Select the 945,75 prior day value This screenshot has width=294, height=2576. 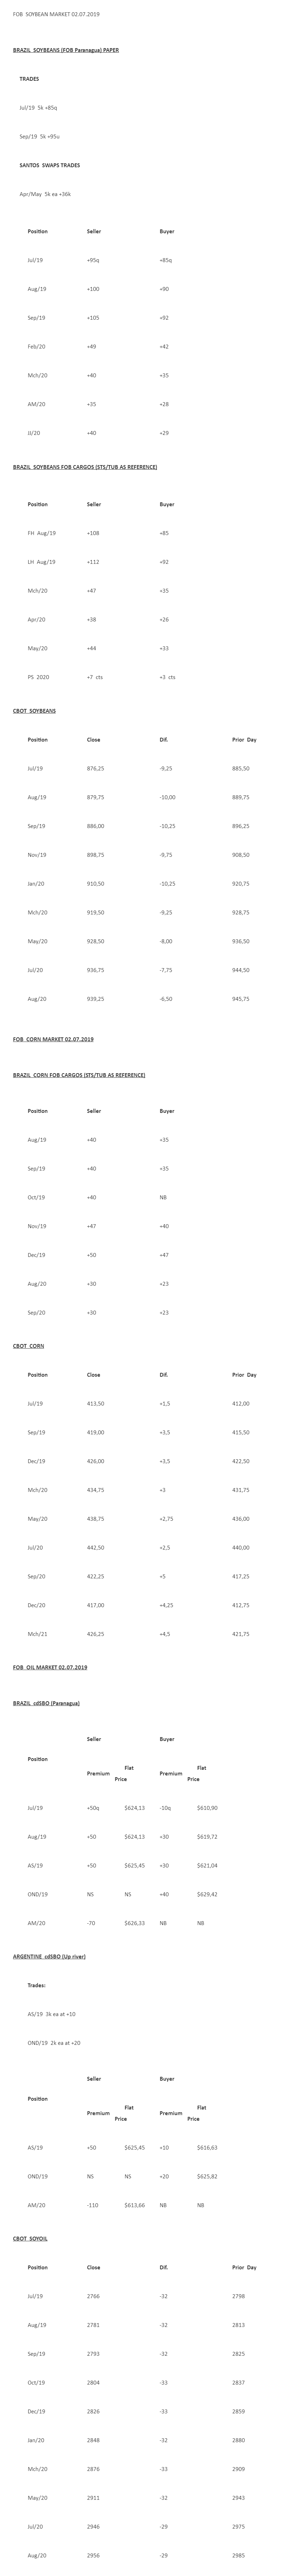pos(241,999)
